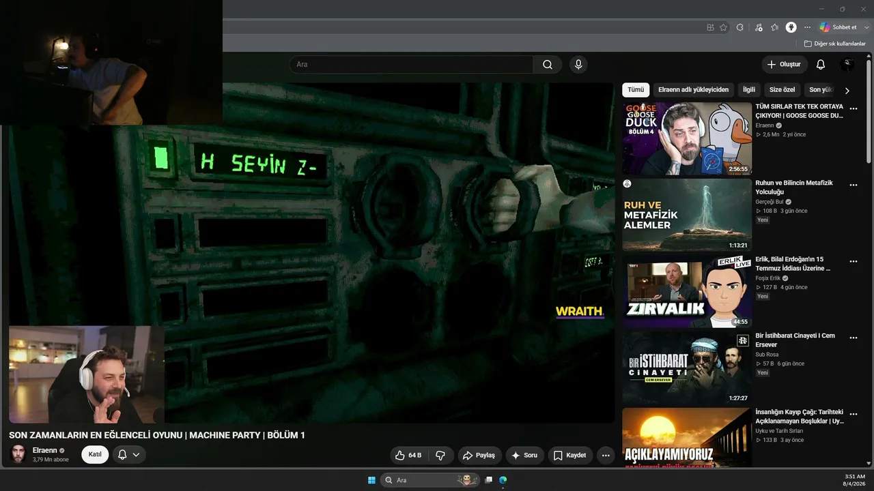Open the Elraenn channel name link
Screen dimensions: 874x491
[44, 450]
